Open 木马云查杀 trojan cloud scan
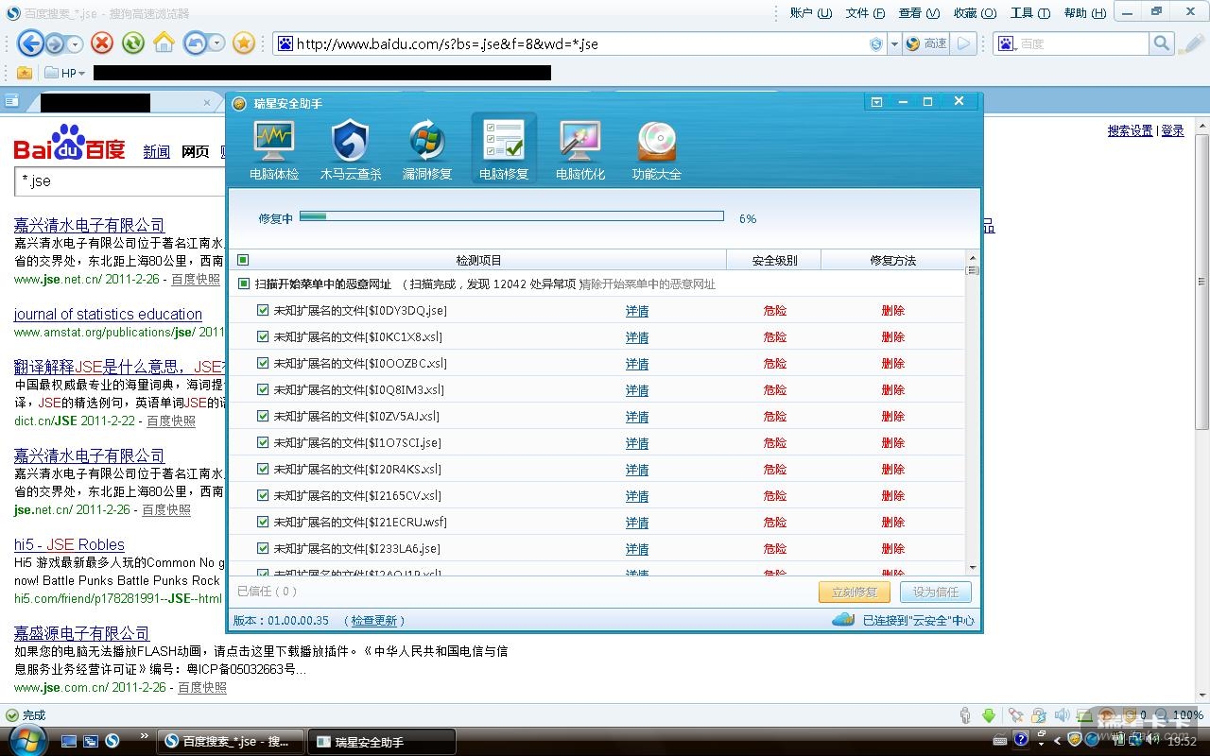This screenshot has height=756, width=1210. pyautogui.click(x=351, y=149)
